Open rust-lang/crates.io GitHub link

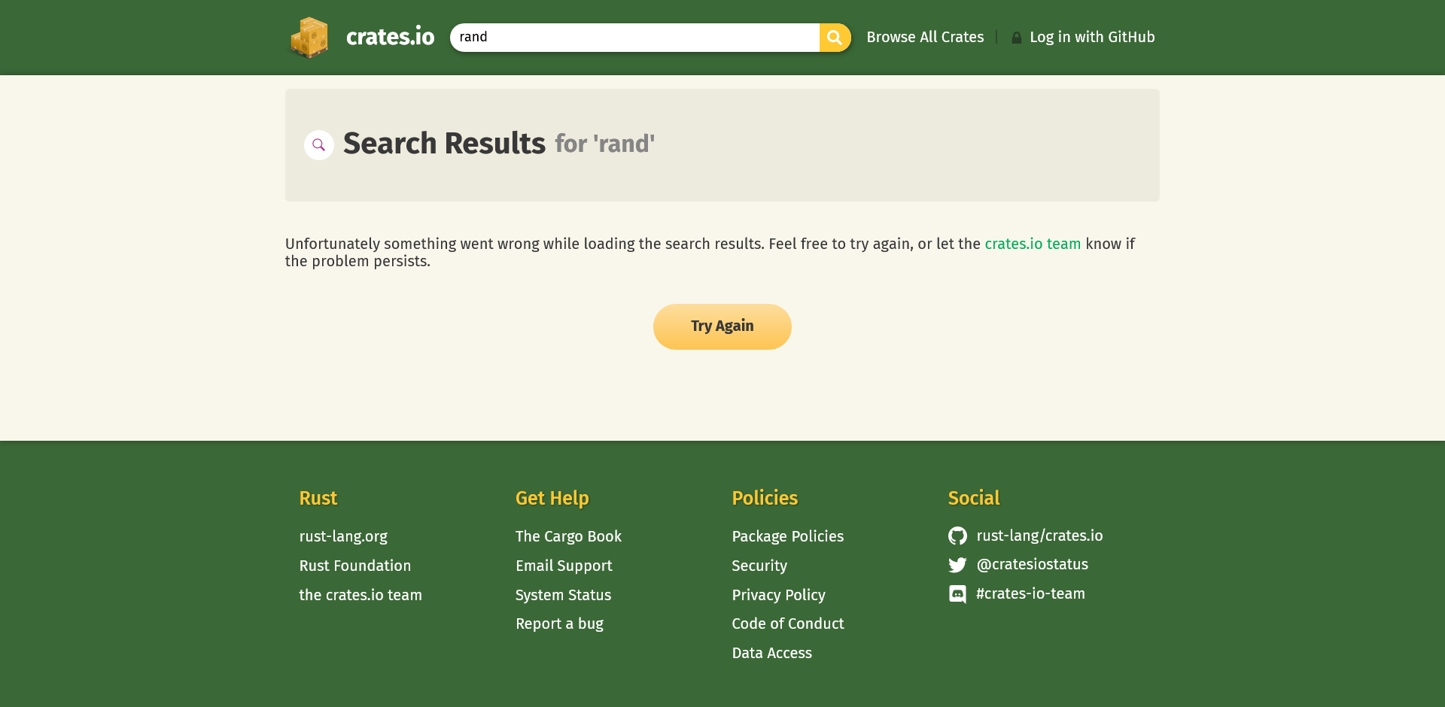click(1039, 536)
